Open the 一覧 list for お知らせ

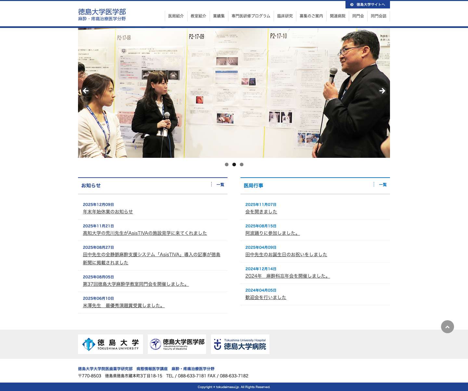(220, 184)
